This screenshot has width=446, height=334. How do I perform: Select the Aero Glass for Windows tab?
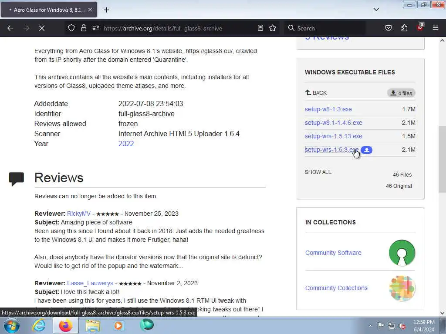point(49,10)
